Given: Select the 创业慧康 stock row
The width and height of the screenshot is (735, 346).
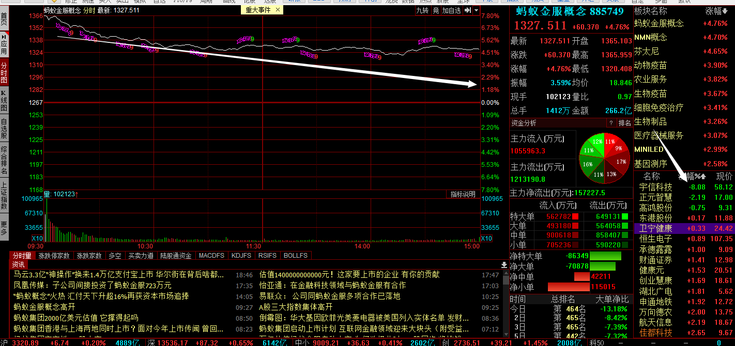Looking at the screenshot, I should coord(684,280).
